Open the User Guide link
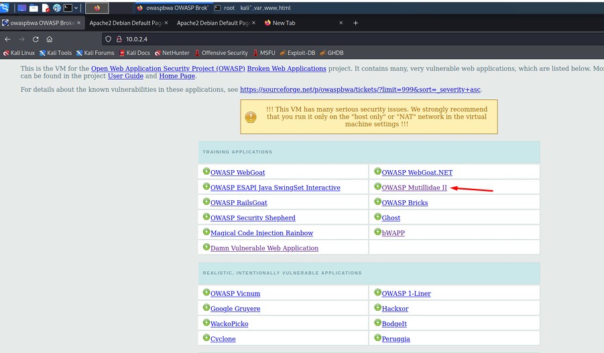604x353 pixels. 125,76
